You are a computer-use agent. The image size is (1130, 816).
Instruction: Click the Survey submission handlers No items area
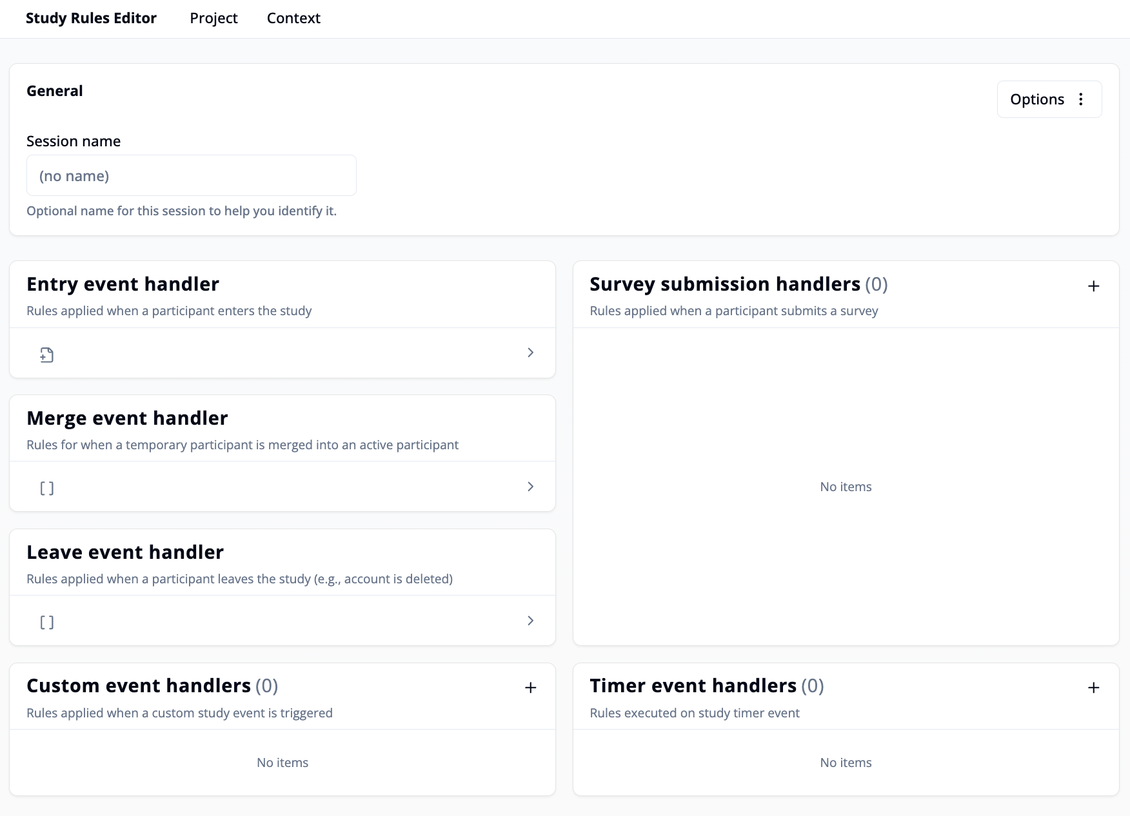[845, 487]
